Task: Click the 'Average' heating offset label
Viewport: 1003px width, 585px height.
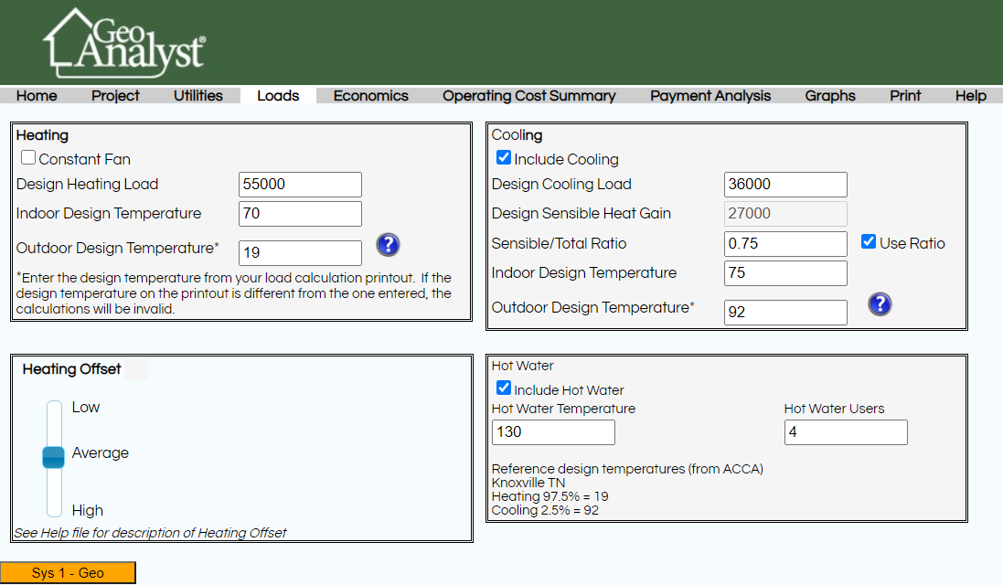Action: click(101, 453)
